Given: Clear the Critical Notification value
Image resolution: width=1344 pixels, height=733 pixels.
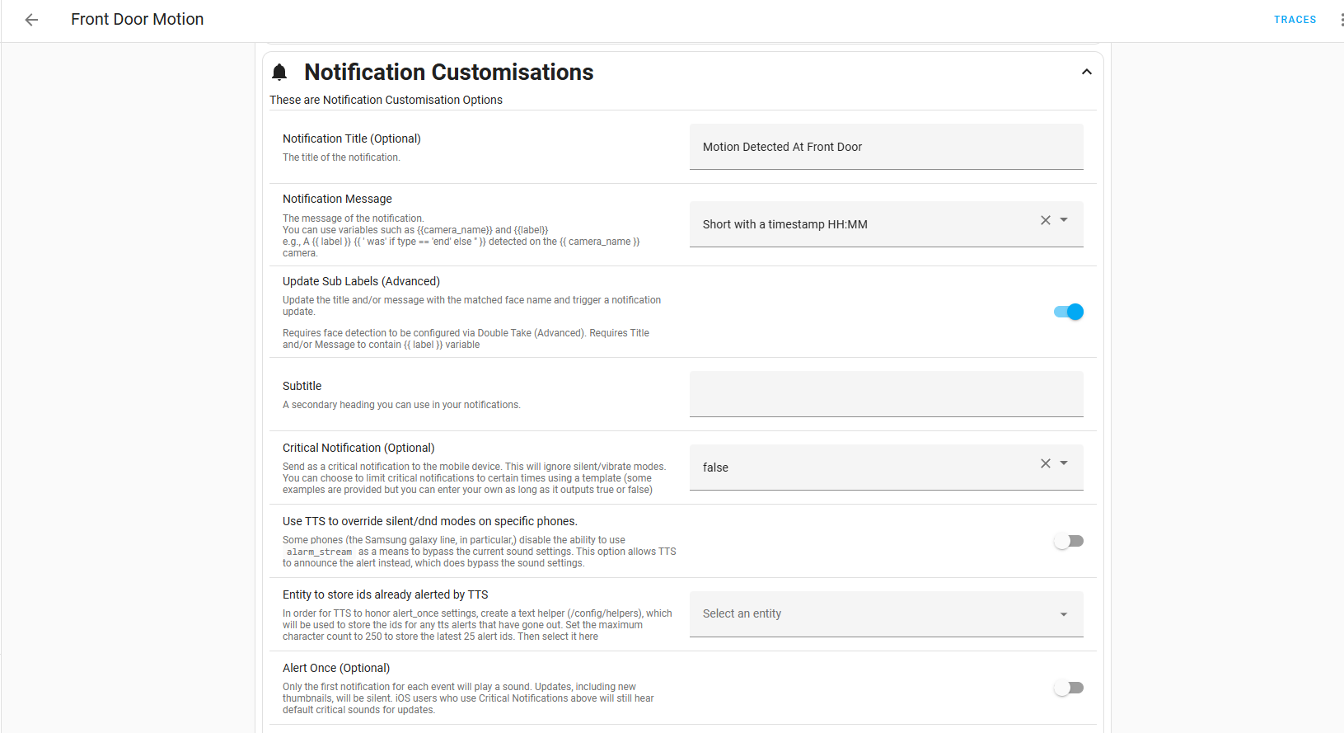Looking at the screenshot, I should (x=1045, y=463).
